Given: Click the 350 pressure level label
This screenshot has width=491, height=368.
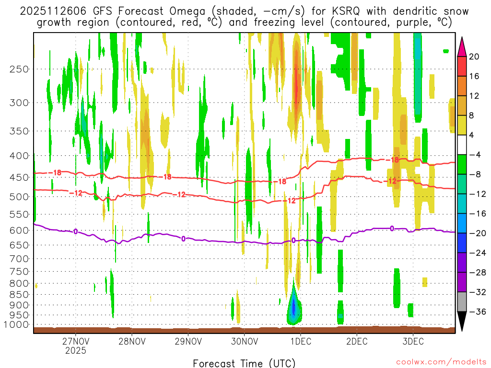Looking at the screenshot, I should pyautogui.click(x=19, y=131).
